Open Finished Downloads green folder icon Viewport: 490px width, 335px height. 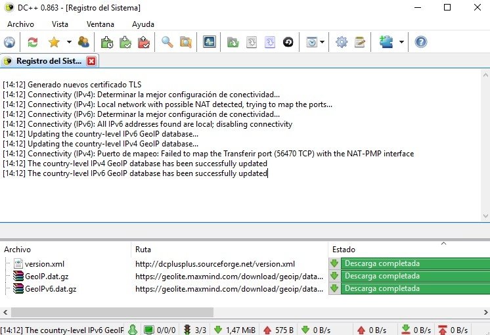pos(125,42)
